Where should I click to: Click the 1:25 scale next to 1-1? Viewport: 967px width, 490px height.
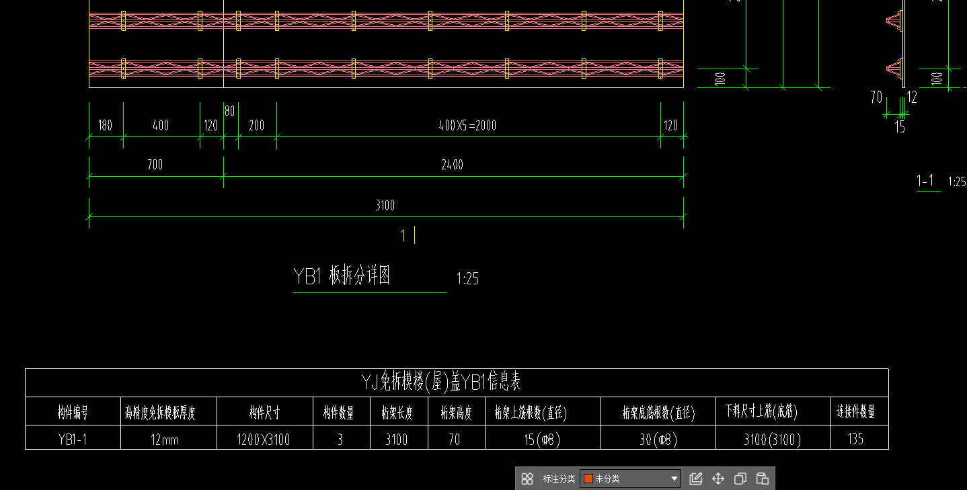coord(957,181)
